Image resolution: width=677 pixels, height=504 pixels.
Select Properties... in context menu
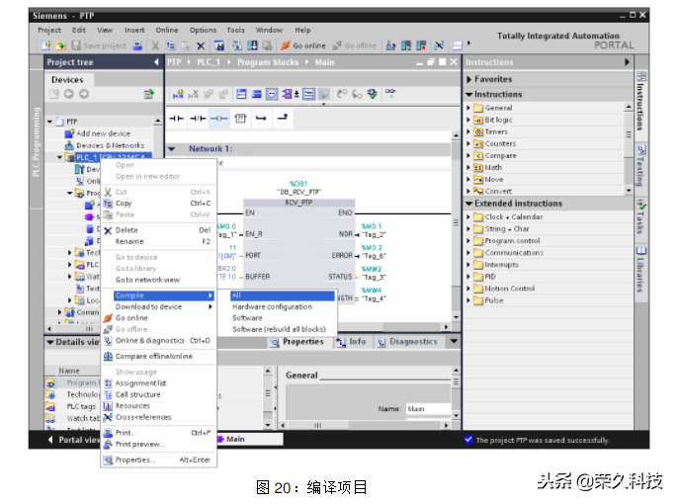coord(158,460)
